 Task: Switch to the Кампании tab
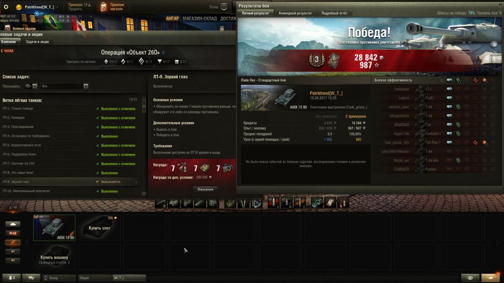tap(9, 42)
